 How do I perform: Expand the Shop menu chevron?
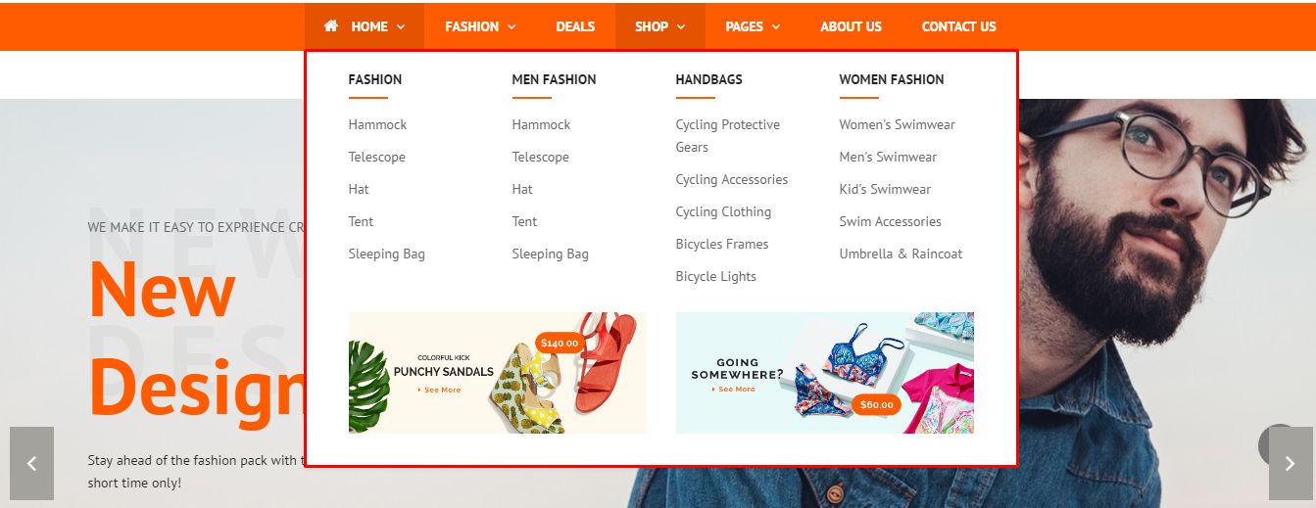pyautogui.click(x=681, y=27)
